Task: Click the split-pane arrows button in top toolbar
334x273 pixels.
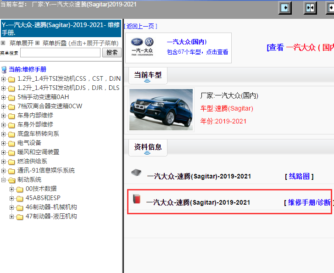Action: [310, 8]
